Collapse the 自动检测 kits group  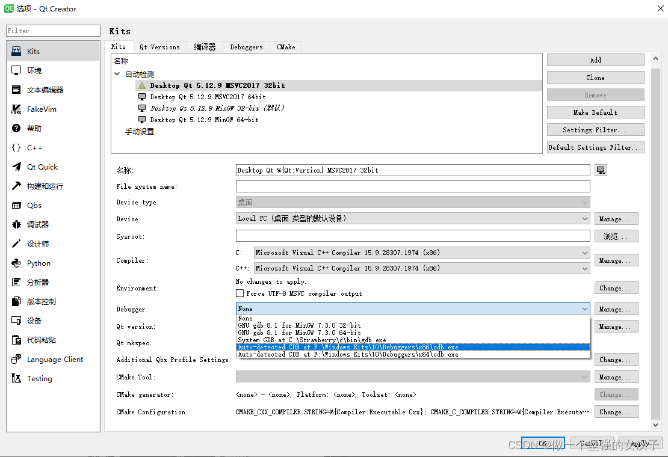tap(117, 74)
